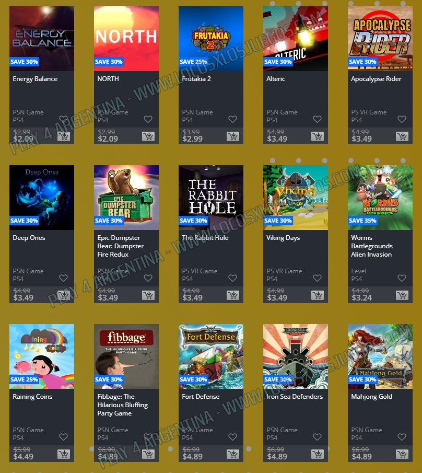Add Apocalypse Rider to cart
The image size is (422, 473).
coord(402,136)
